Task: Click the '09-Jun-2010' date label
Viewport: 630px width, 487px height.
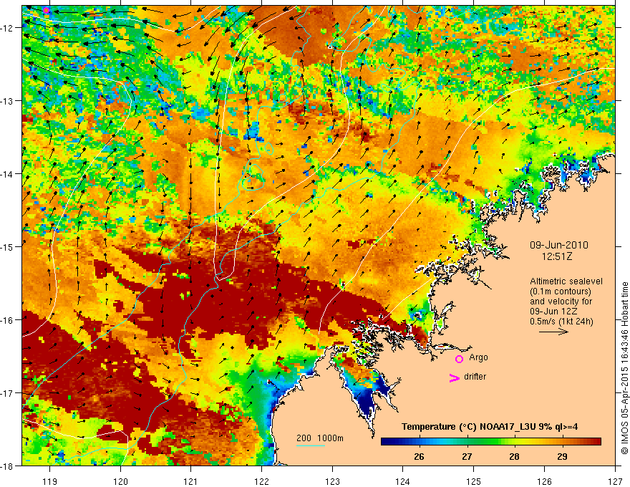Action: 559,245
